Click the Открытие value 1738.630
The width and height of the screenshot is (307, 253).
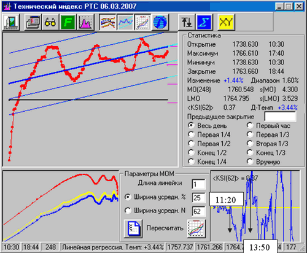point(245,44)
